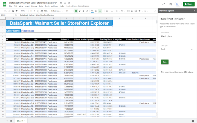Click the green Run button
The width and height of the screenshot is (197, 123).
[165, 62]
